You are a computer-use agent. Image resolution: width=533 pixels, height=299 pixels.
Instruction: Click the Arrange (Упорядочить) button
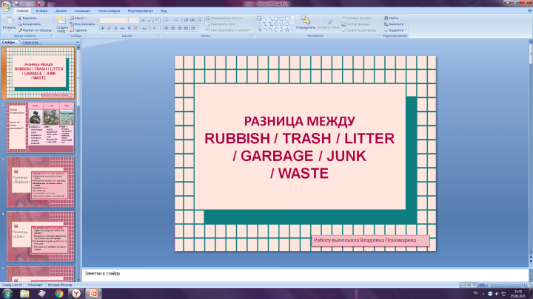(306, 24)
